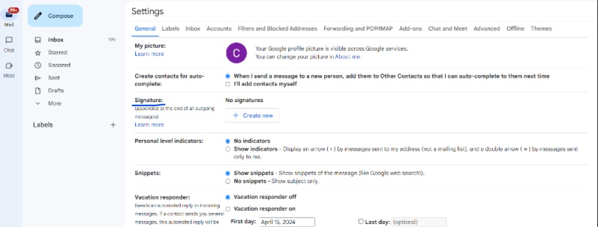Add a new label with plus icon
This screenshot has width=598, height=227.
pos(113,125)
